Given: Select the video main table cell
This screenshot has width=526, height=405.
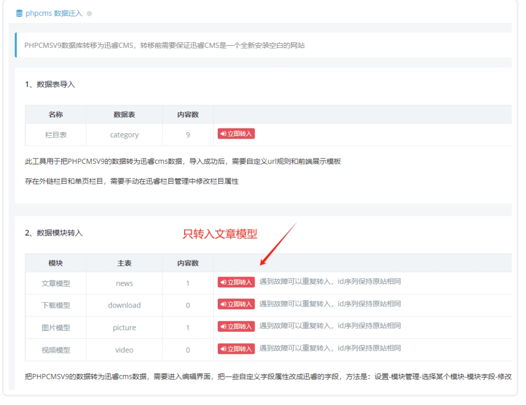Looking at the screenshot, I should coord(124,350).
